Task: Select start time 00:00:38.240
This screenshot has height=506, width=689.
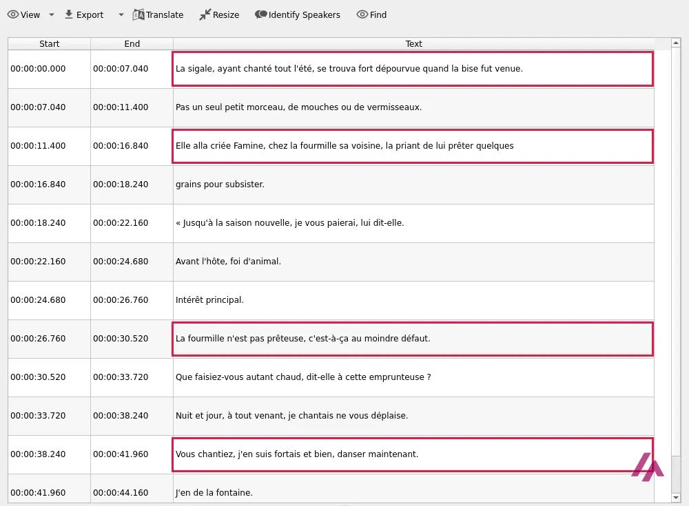Action: [38, 454]
